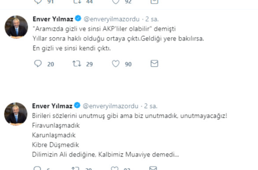The height and width of the screenshot is (170, 258).
Task: Reply to the "Firavunlaşmadık" tweet
Action: click(x=38, y=168)
